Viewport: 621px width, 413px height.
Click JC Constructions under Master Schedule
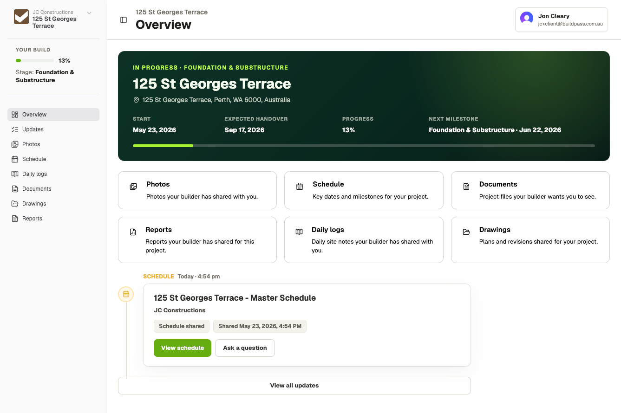pyautogui.click(x=180, y=310)
